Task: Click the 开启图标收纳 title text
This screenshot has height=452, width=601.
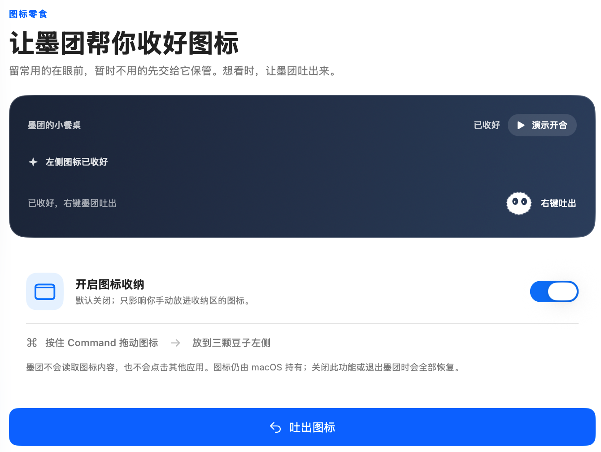Action: [110, 284]
